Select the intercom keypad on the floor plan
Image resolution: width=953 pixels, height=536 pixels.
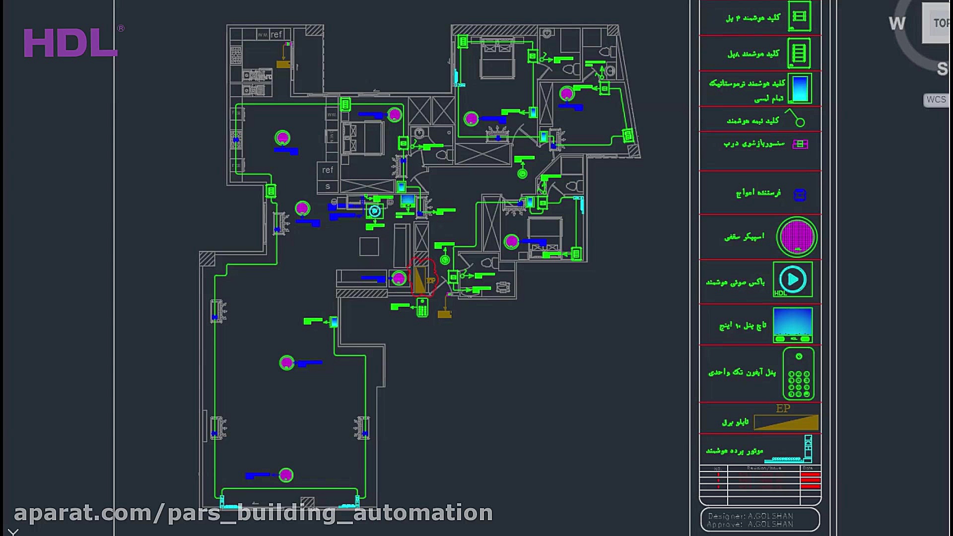tap(422, 307)
